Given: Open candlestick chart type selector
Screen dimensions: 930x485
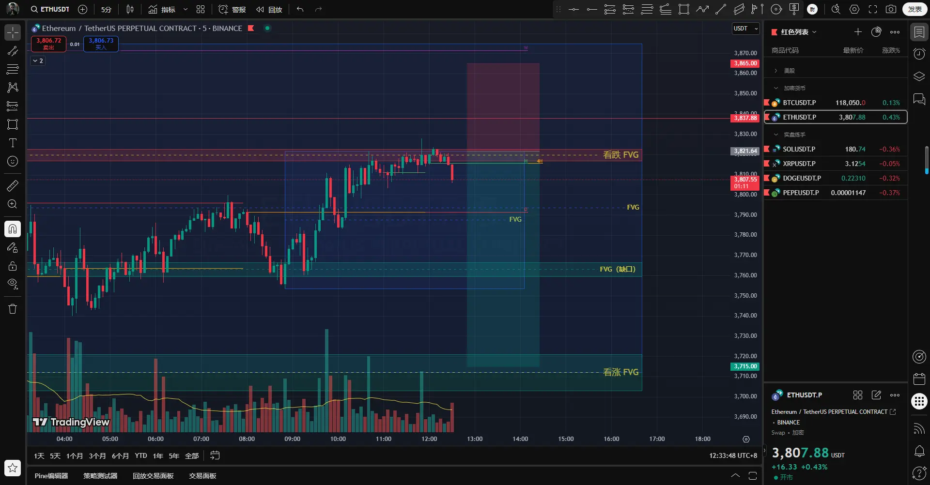Looking at the screenshot, I should tap(130, 9).
